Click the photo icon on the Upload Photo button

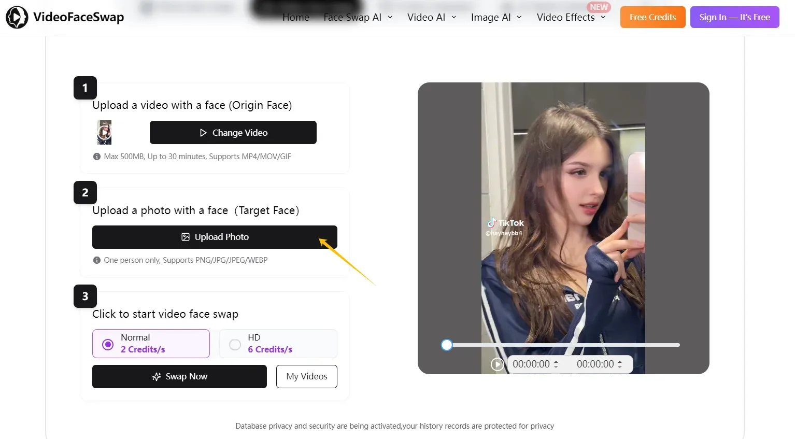tap(186, 236)
